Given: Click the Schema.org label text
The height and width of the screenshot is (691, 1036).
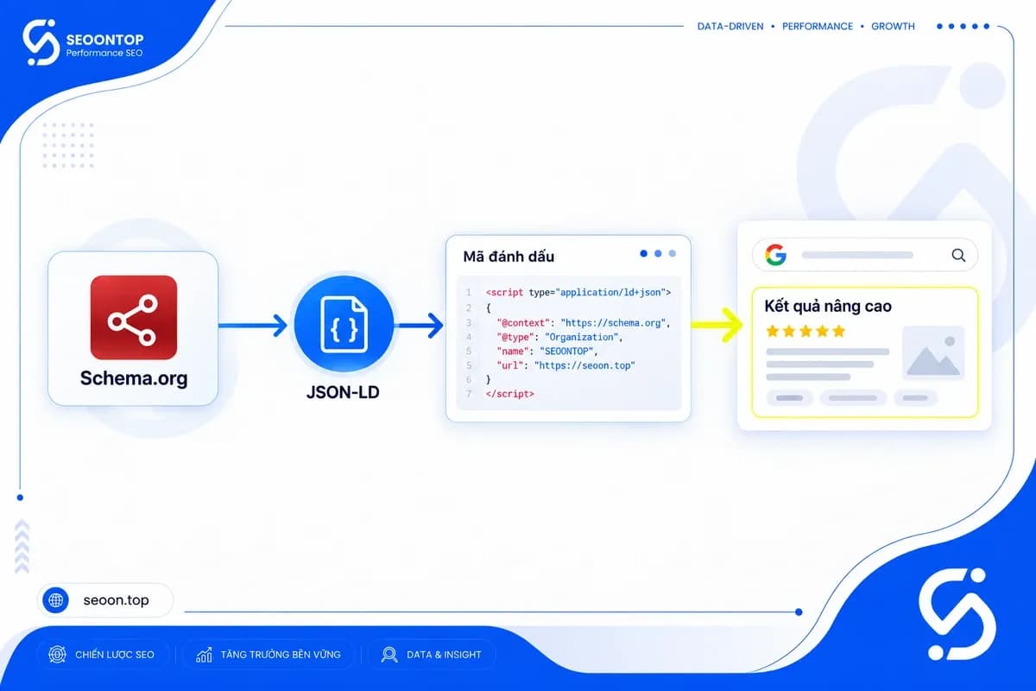Looking at the screenshot, I should [134, 377].
